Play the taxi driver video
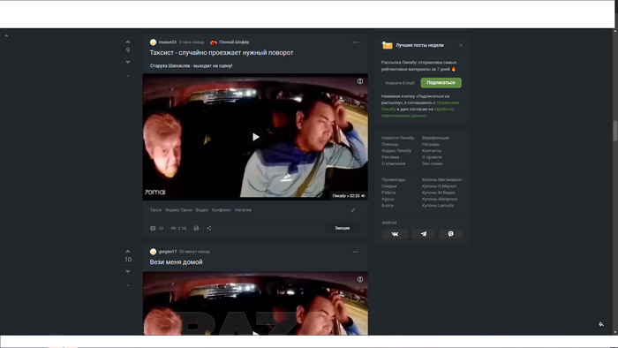This screenshot has width=618, height=348. click(x=255, y=137)
